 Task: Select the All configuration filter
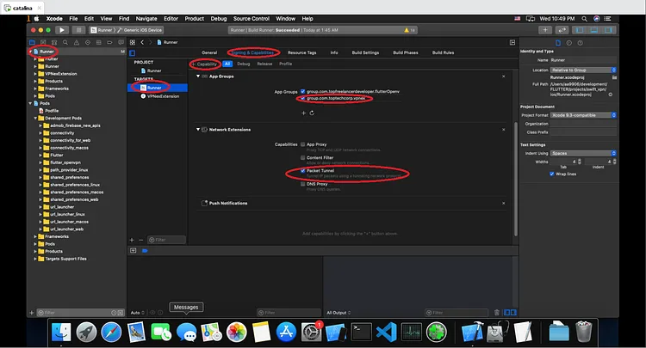tap(227, 64)
